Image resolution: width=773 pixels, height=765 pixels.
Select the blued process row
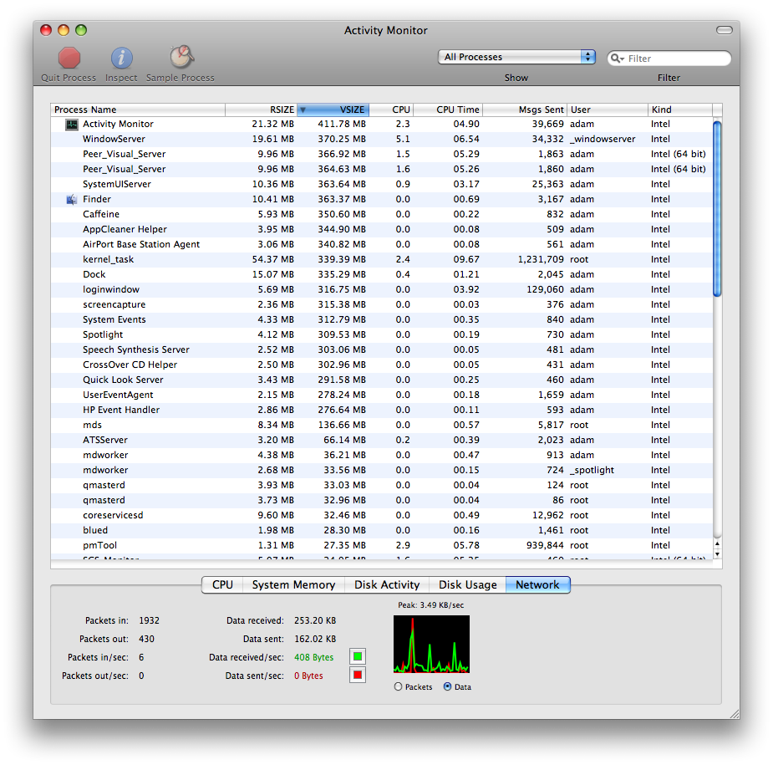[x=382, y=530]
